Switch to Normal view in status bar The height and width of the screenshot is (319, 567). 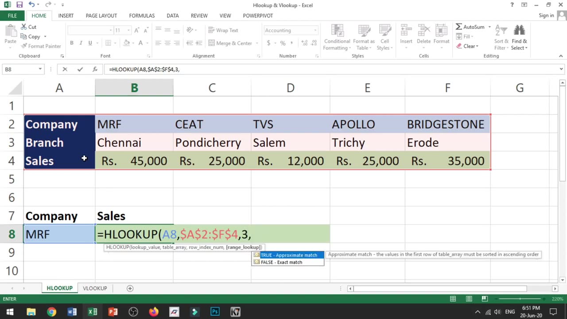(454, 299)
